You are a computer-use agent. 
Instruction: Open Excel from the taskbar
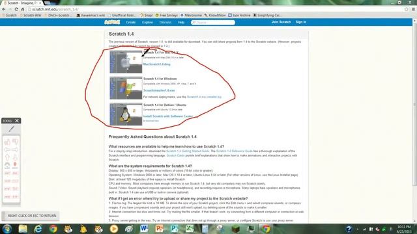click(x=190, y=229)
